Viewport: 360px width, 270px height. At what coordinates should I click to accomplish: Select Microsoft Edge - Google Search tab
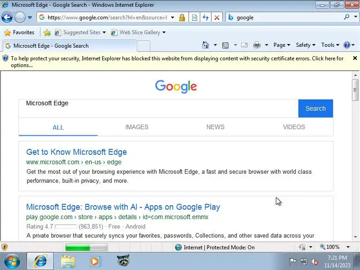click(x=70, y=46)
